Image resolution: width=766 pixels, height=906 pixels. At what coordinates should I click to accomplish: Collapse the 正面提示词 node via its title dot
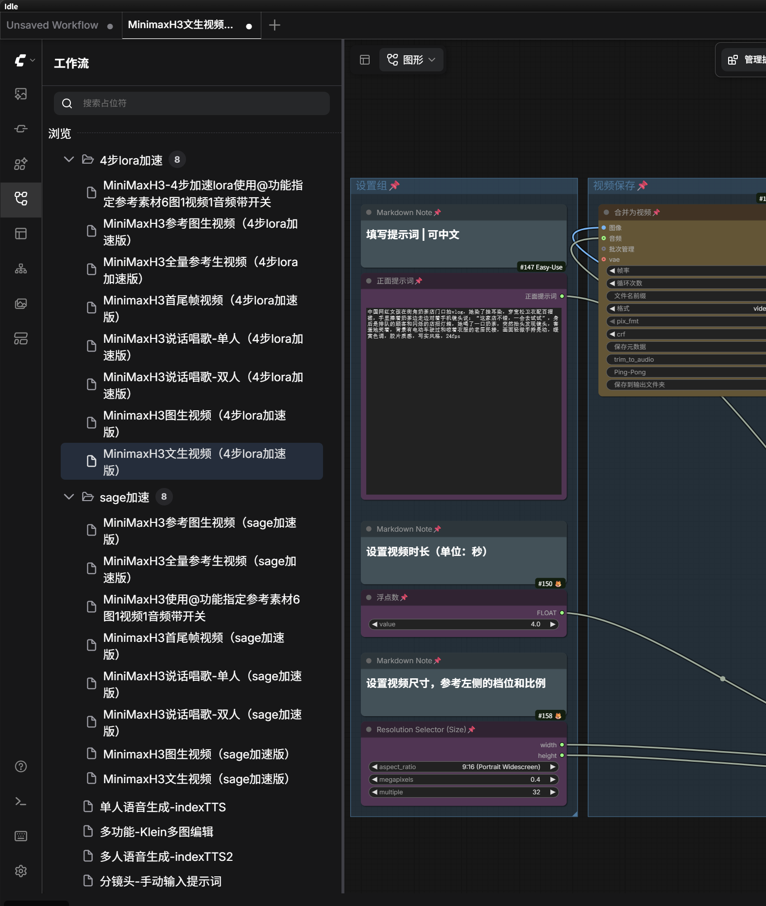369,281
